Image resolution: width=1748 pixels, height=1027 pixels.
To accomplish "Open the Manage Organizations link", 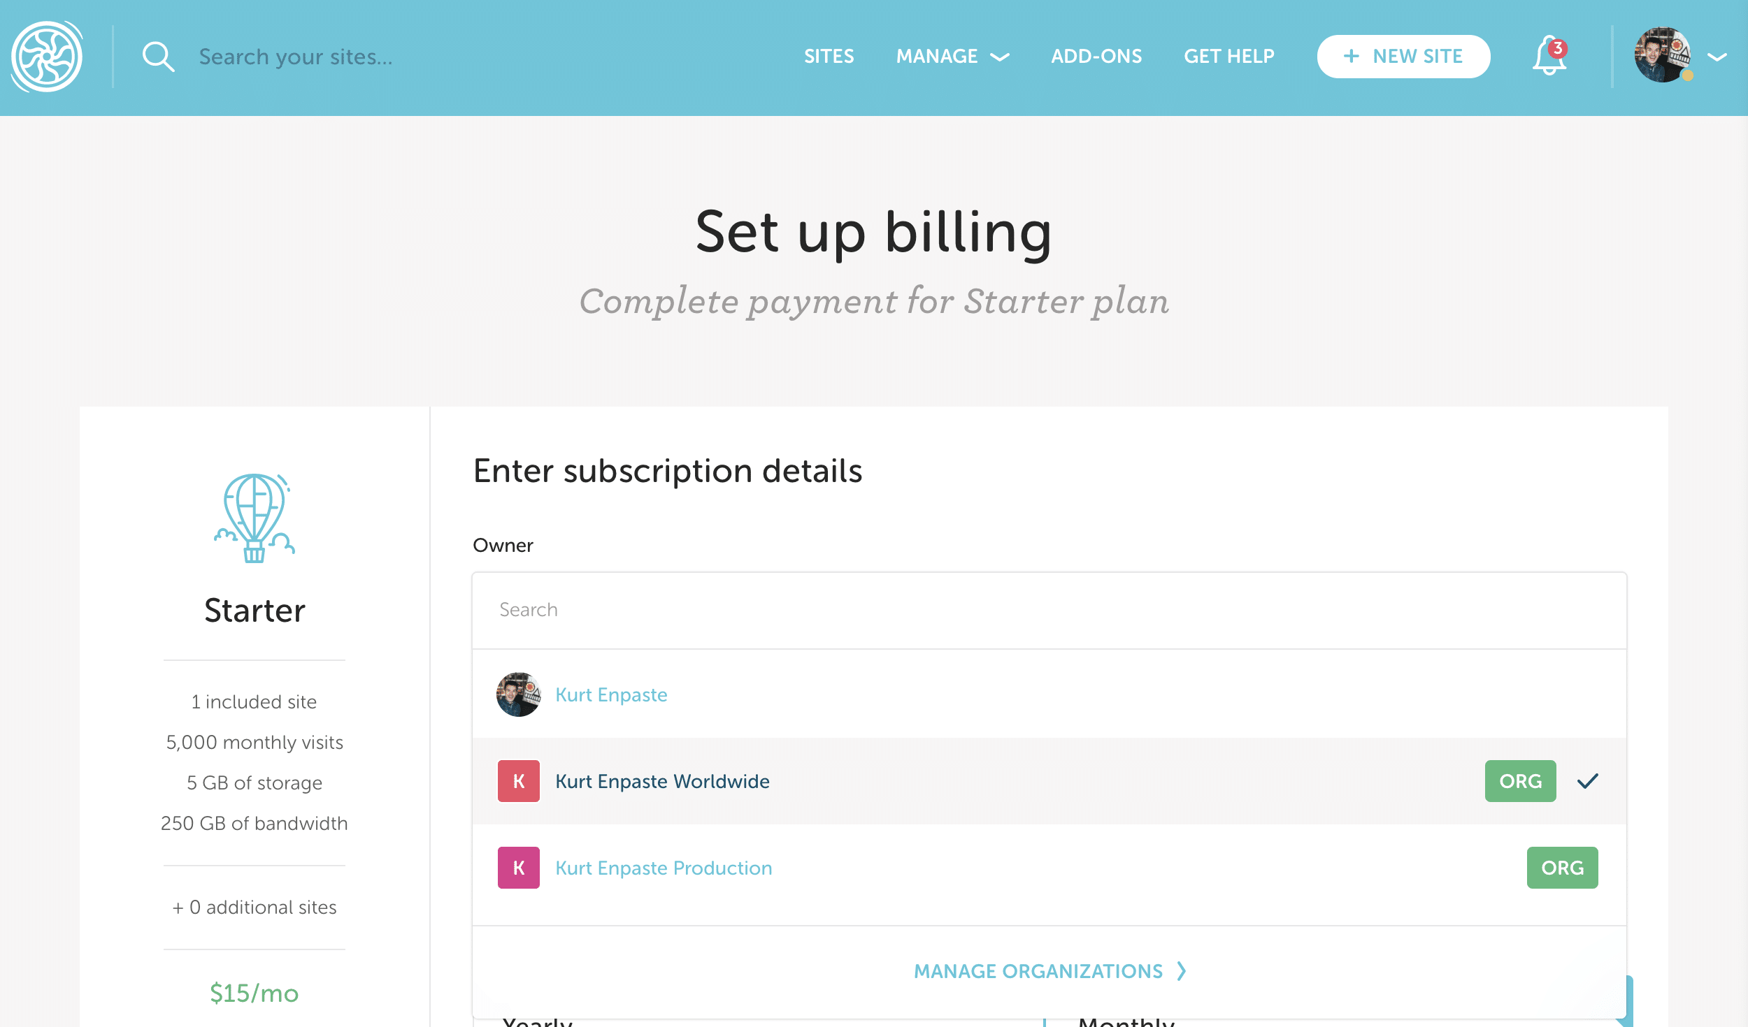I will click(1038, 971).
